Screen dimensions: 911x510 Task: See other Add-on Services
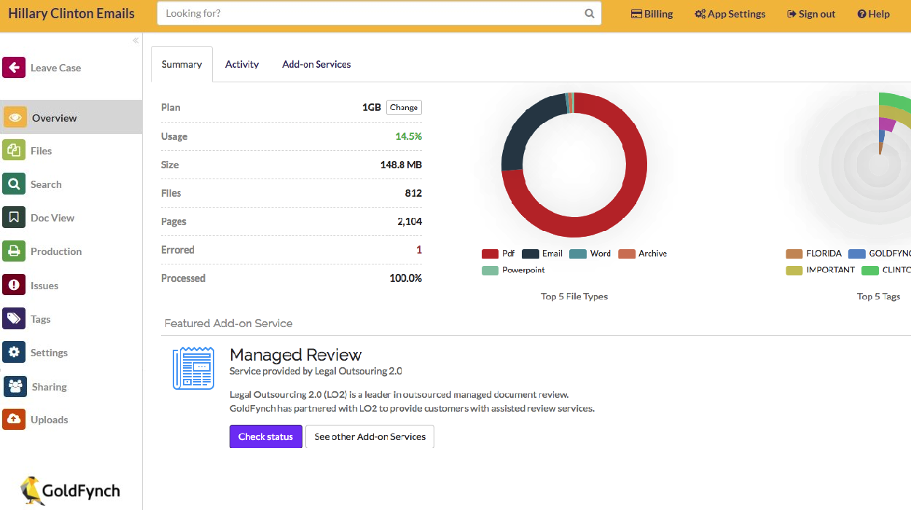(370, 436)
